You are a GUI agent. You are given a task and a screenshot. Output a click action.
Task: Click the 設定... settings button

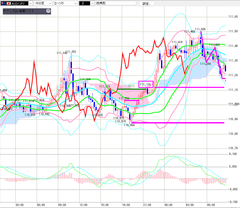147,4
